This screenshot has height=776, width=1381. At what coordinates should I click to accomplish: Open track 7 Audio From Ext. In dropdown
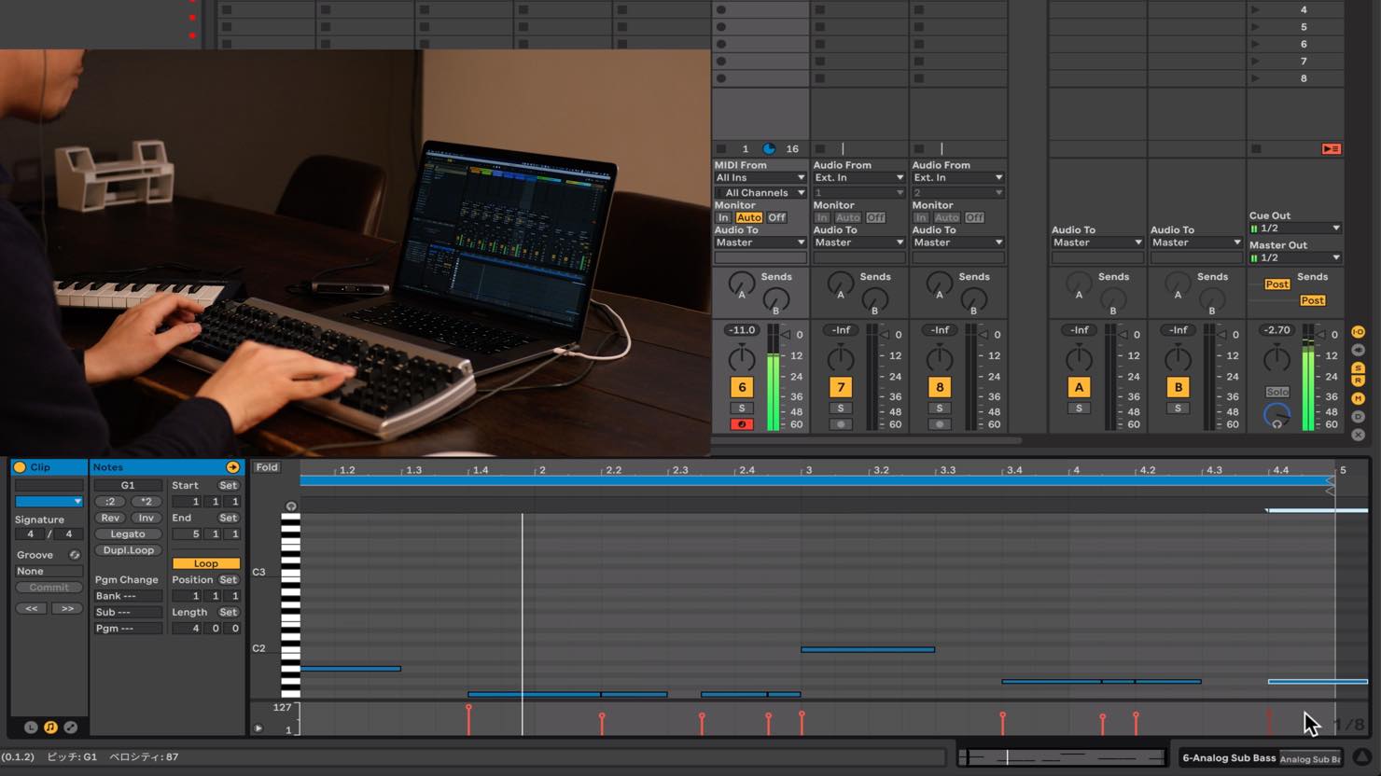coord(859,177)
